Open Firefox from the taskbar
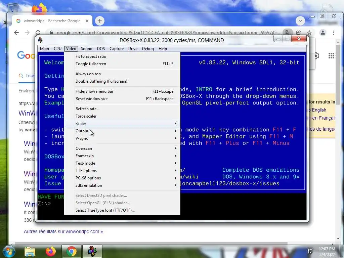The image size is (344, 258). 51,251
